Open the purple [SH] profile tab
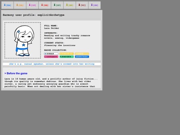The width and height of the screenshot is (180, 135). (x=94, y=5)
